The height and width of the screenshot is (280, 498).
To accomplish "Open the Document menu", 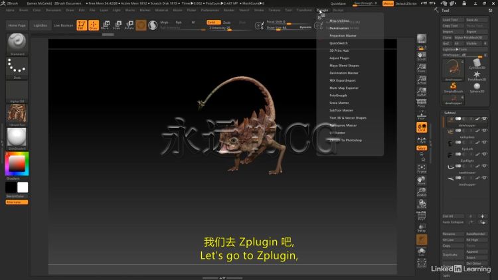I will tap(53, 10).
